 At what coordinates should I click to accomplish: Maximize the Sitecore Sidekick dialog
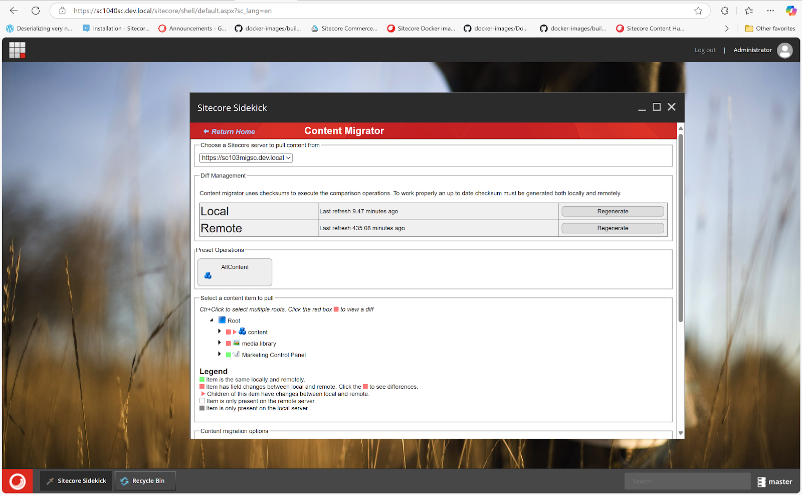click(657, 107)
